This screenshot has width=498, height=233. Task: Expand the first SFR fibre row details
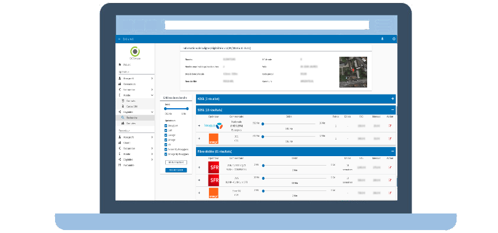pyautogui.click(x=199, y=167)
